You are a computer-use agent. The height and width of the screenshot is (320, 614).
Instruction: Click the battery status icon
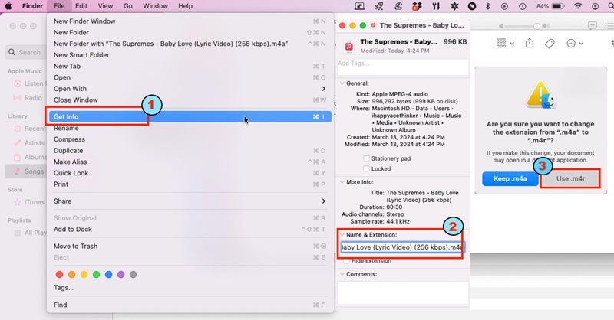(x=558, y=6)
